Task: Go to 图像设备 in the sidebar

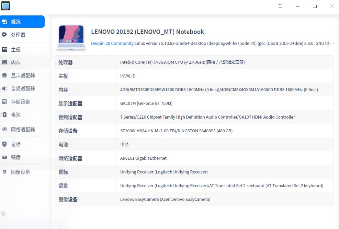Action: [22, 172]
